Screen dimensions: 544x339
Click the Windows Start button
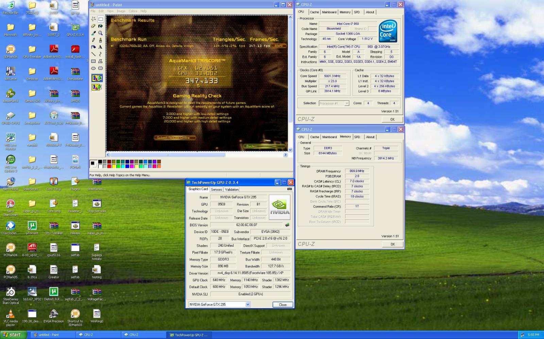13,335
